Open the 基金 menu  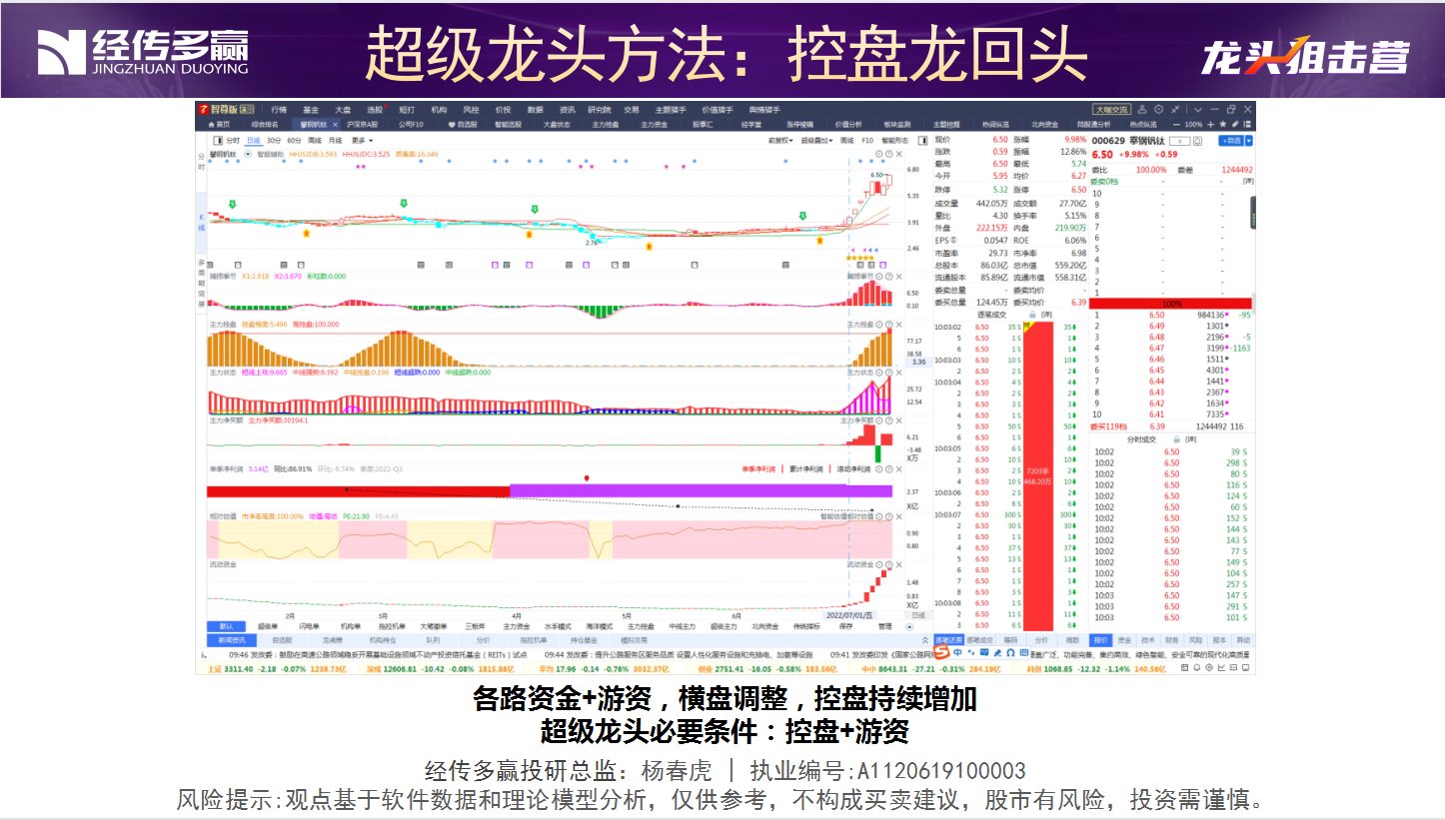pos(311,110)
